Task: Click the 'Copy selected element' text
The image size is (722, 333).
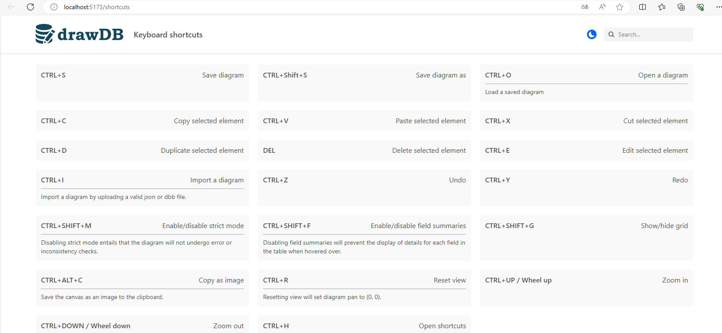Action: coord(209,121)
